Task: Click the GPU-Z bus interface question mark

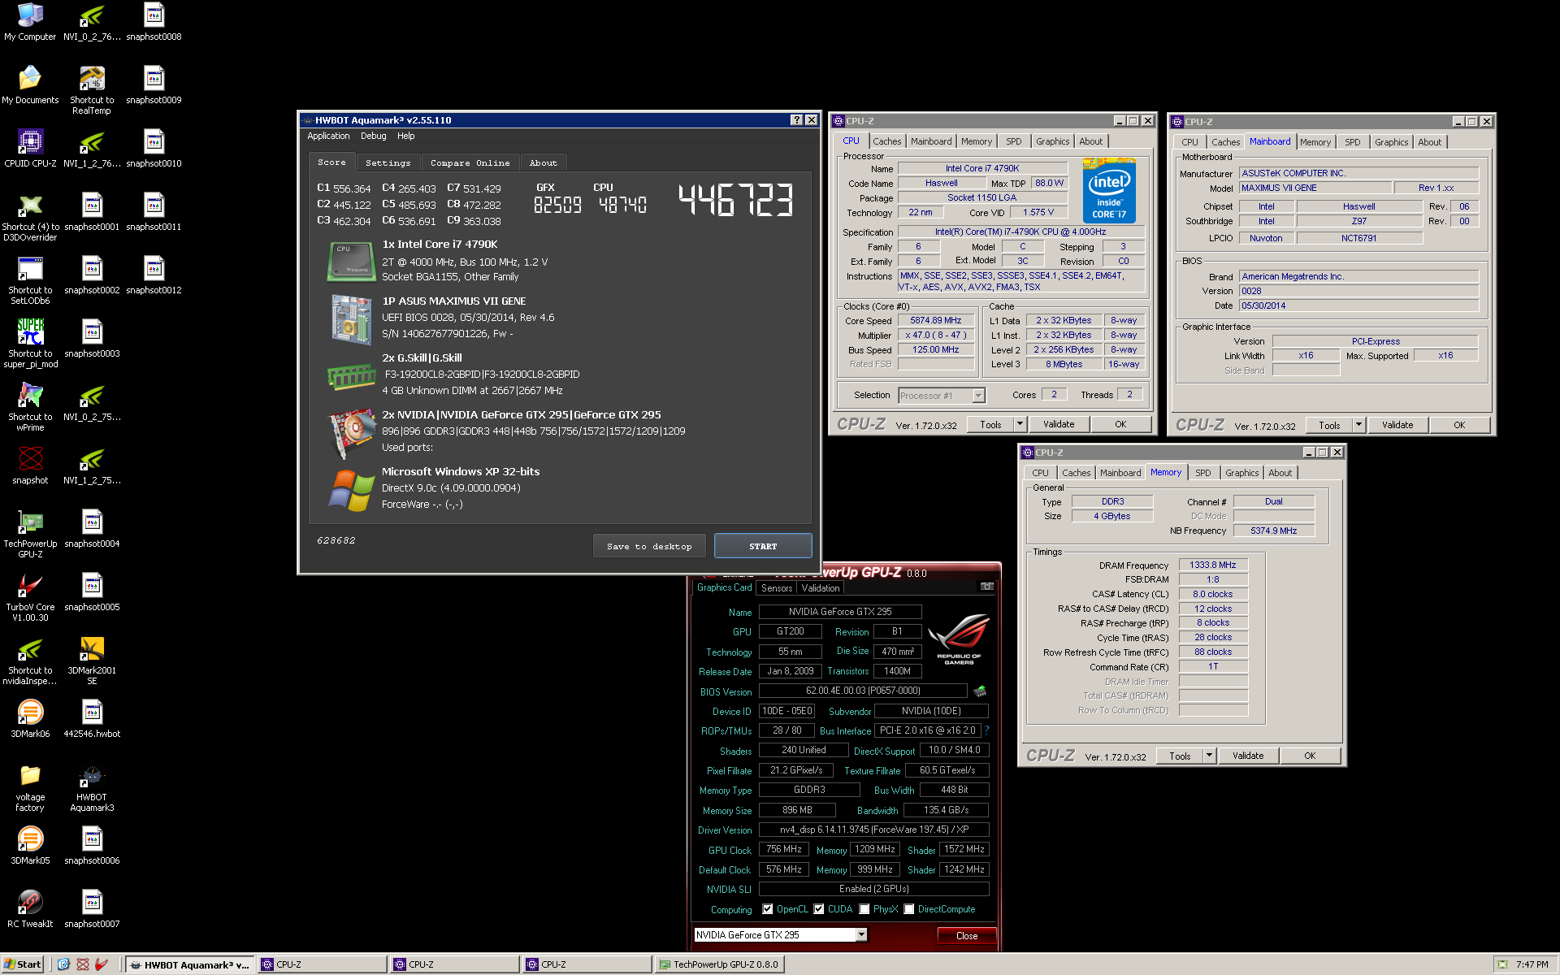Action: [986, 730]
